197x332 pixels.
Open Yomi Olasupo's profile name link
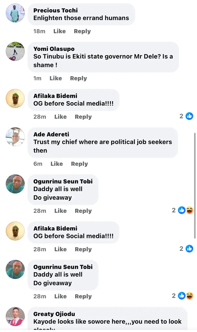pyautogui.click(x=54, y=49)
